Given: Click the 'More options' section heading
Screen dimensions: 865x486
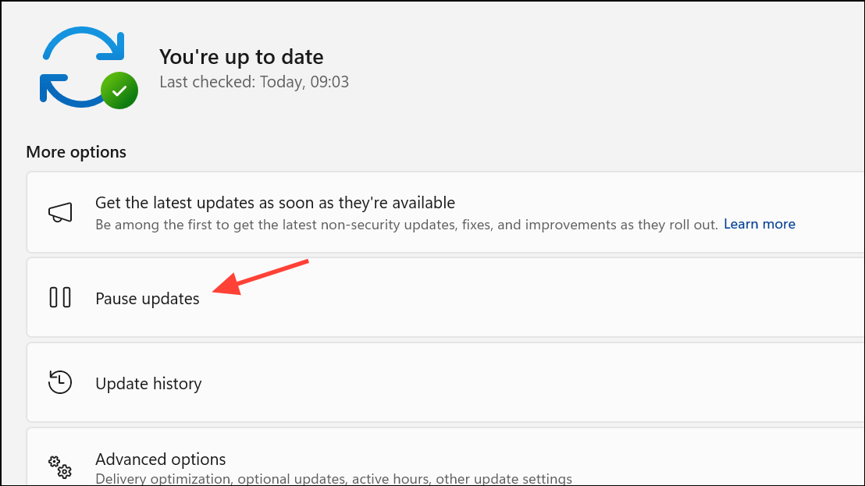Looking at the screenshot, I should [77, 152].
